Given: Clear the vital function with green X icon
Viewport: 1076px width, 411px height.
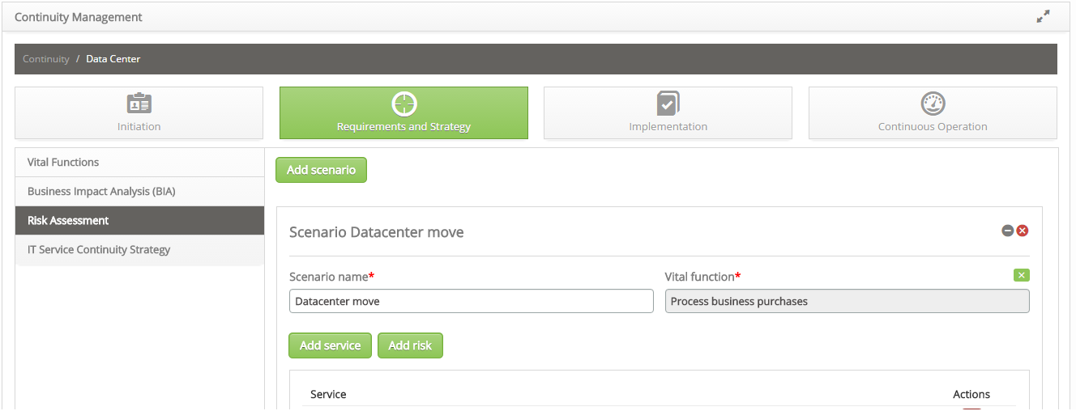Looking at the screenshot, I should (1021, 275).
